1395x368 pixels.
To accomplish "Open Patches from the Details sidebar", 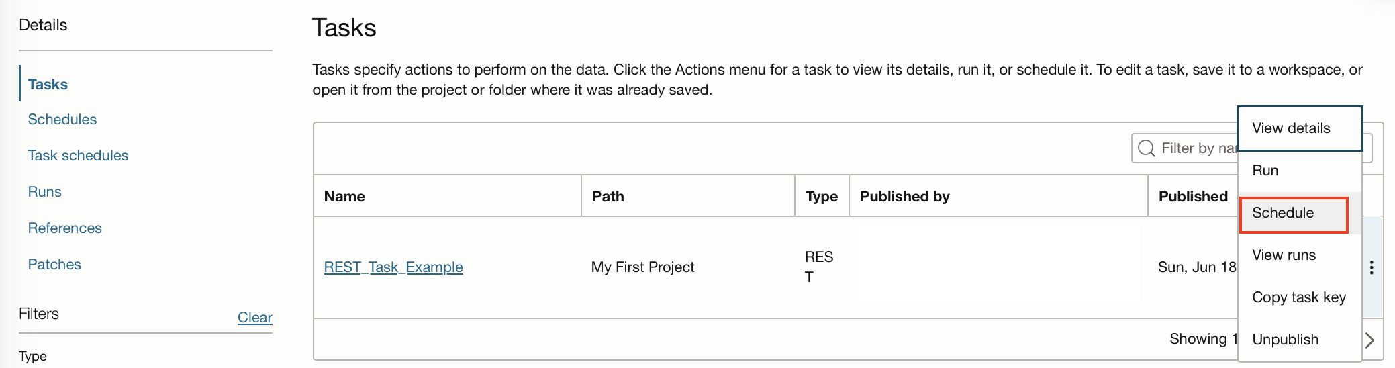I will pos(54,265).
